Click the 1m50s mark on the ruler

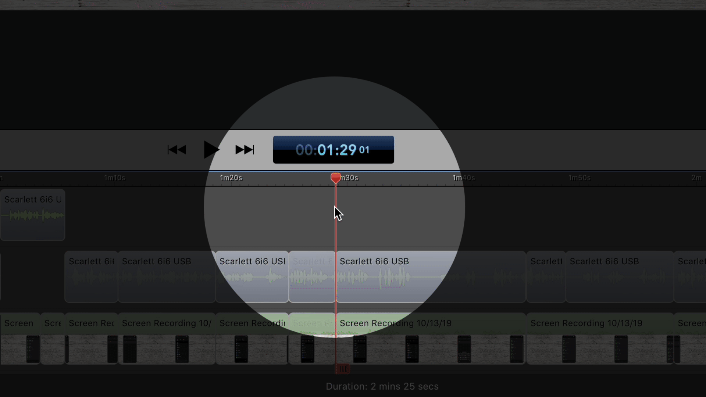click(580, 178)
